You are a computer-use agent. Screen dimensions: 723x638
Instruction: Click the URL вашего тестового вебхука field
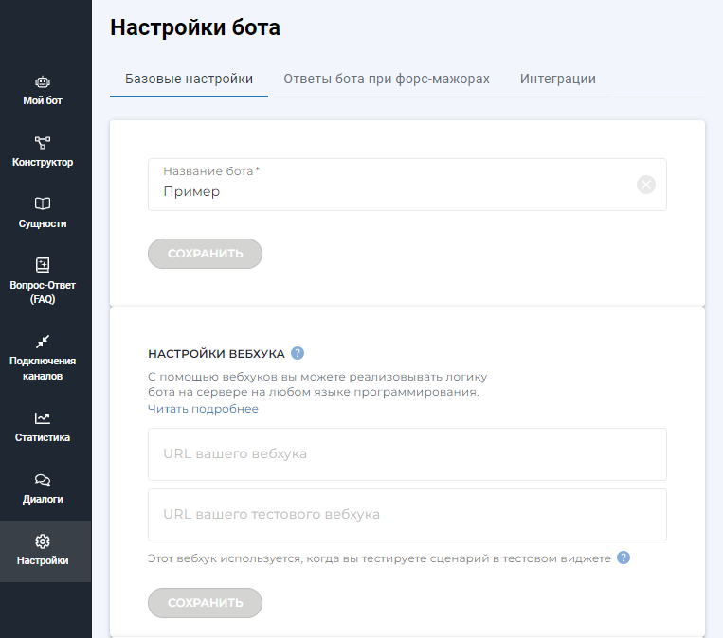(x=407, y=515)
